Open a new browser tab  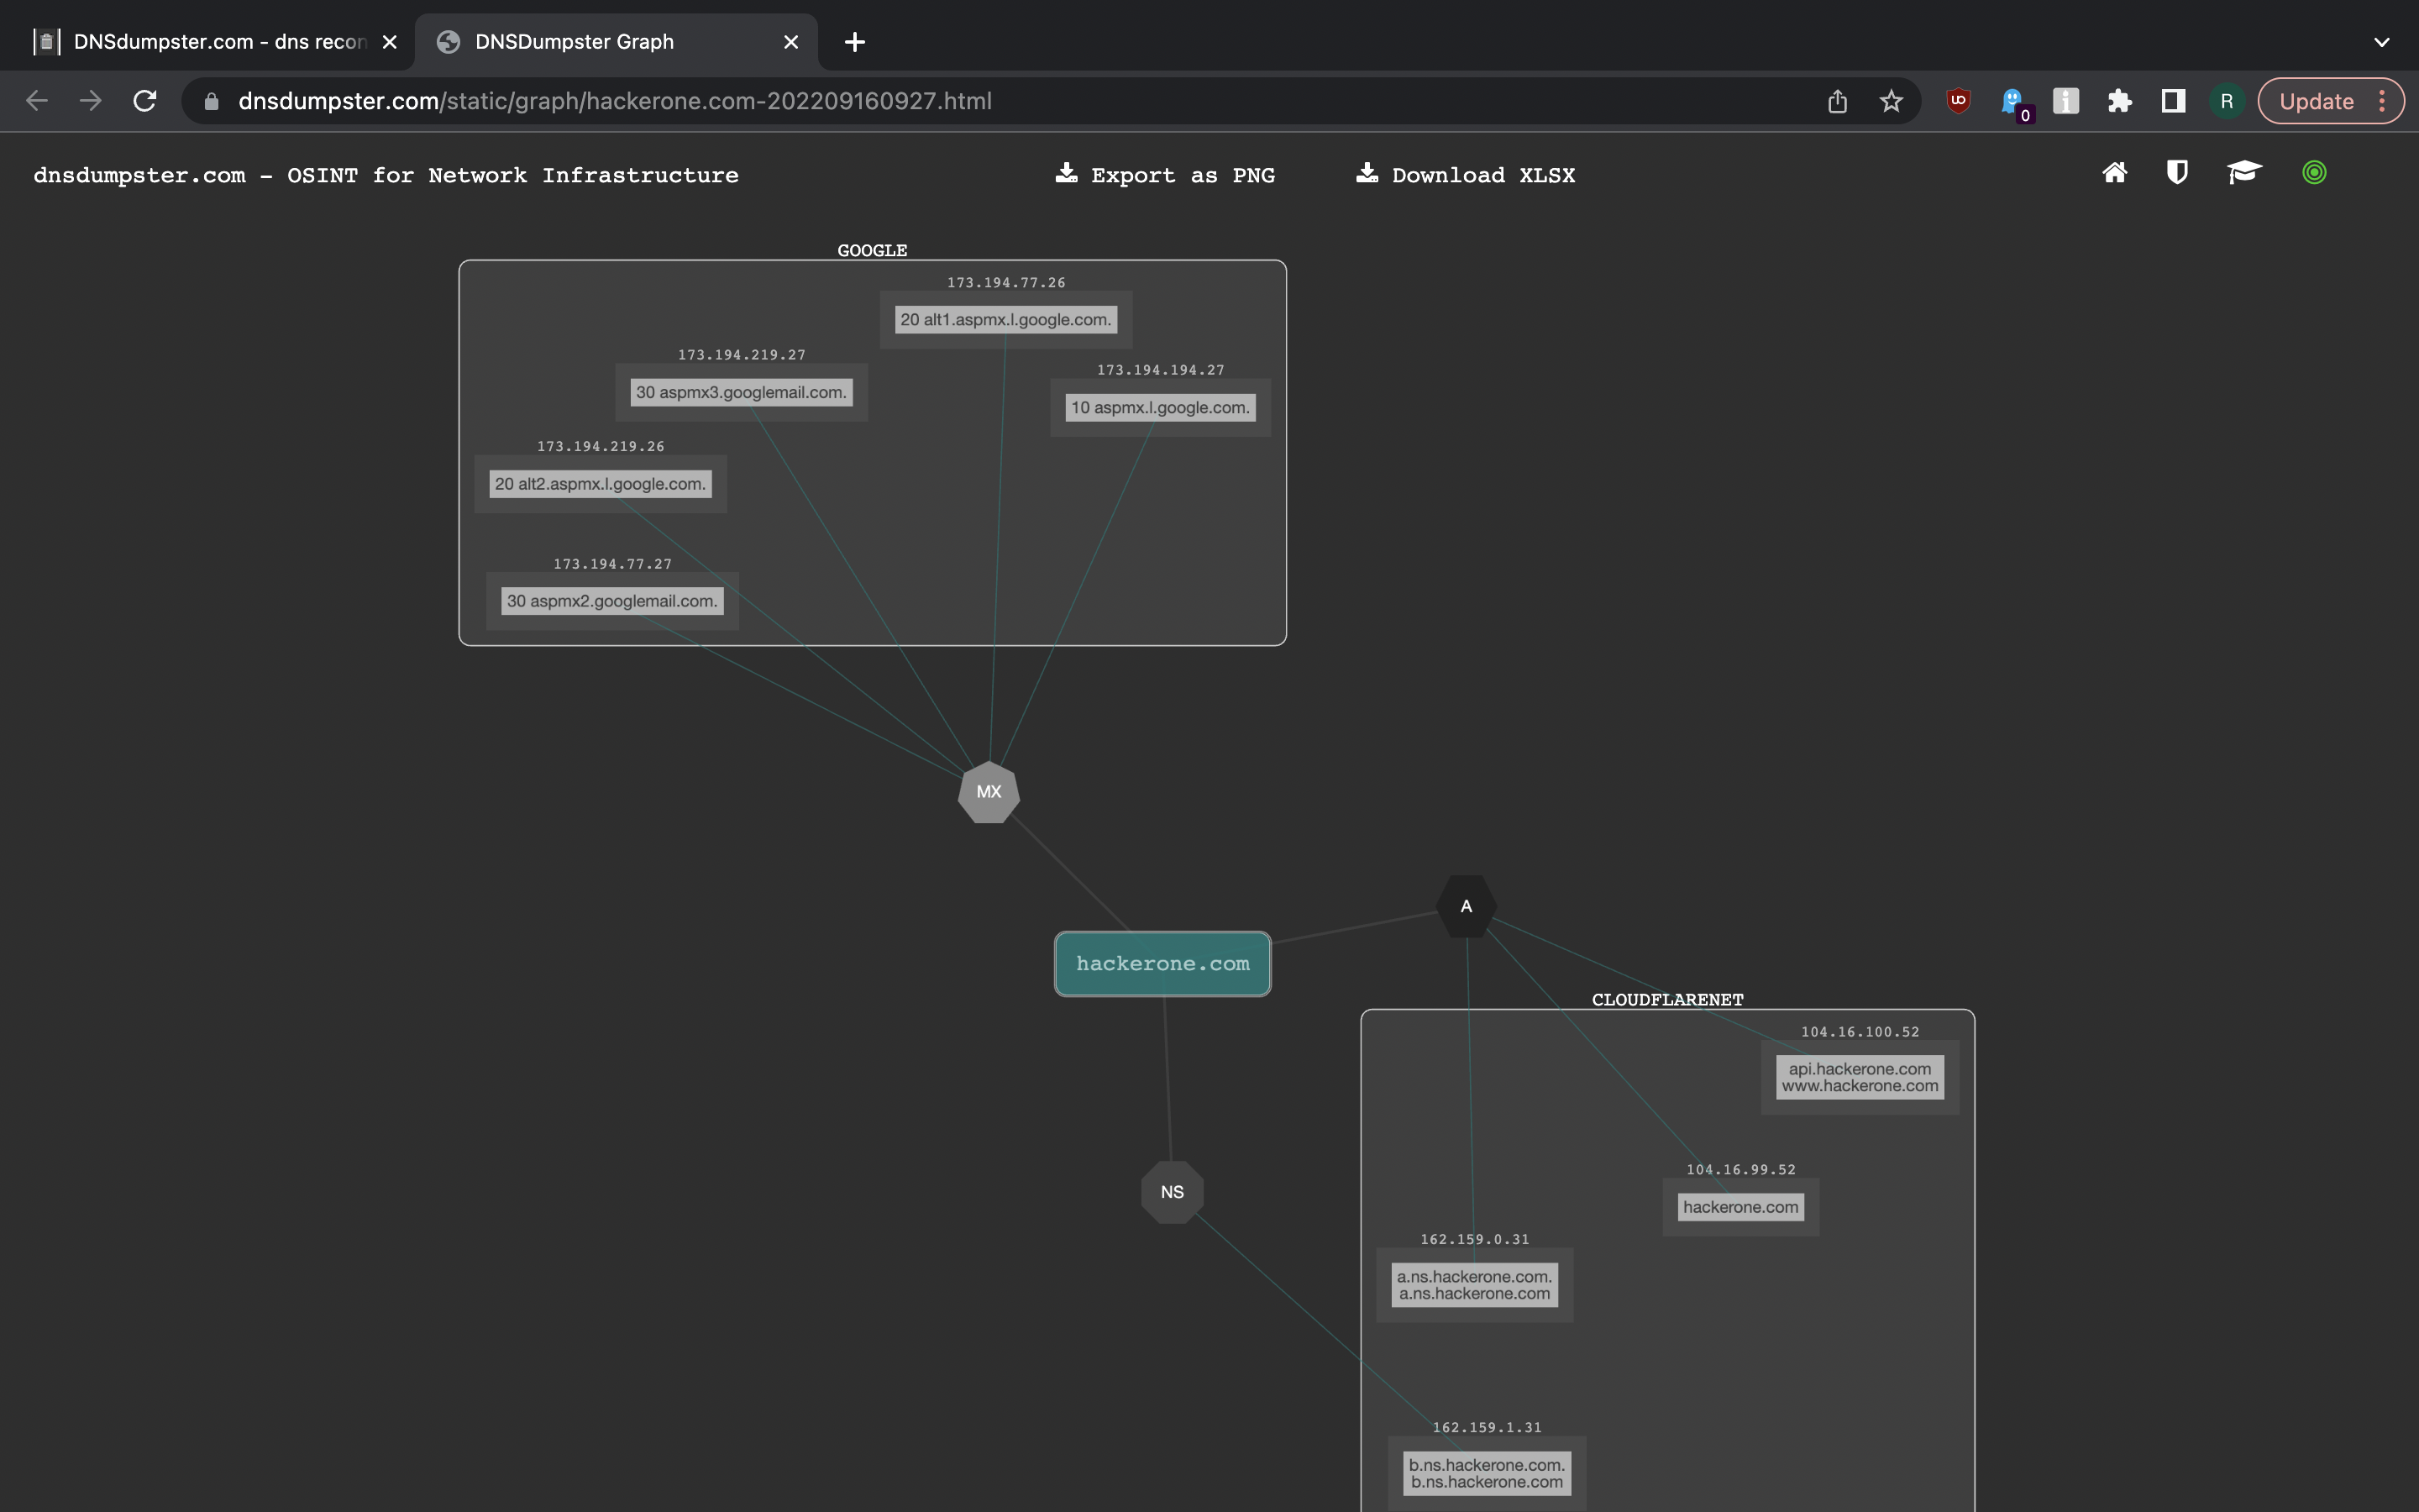[x=855, y=42]
